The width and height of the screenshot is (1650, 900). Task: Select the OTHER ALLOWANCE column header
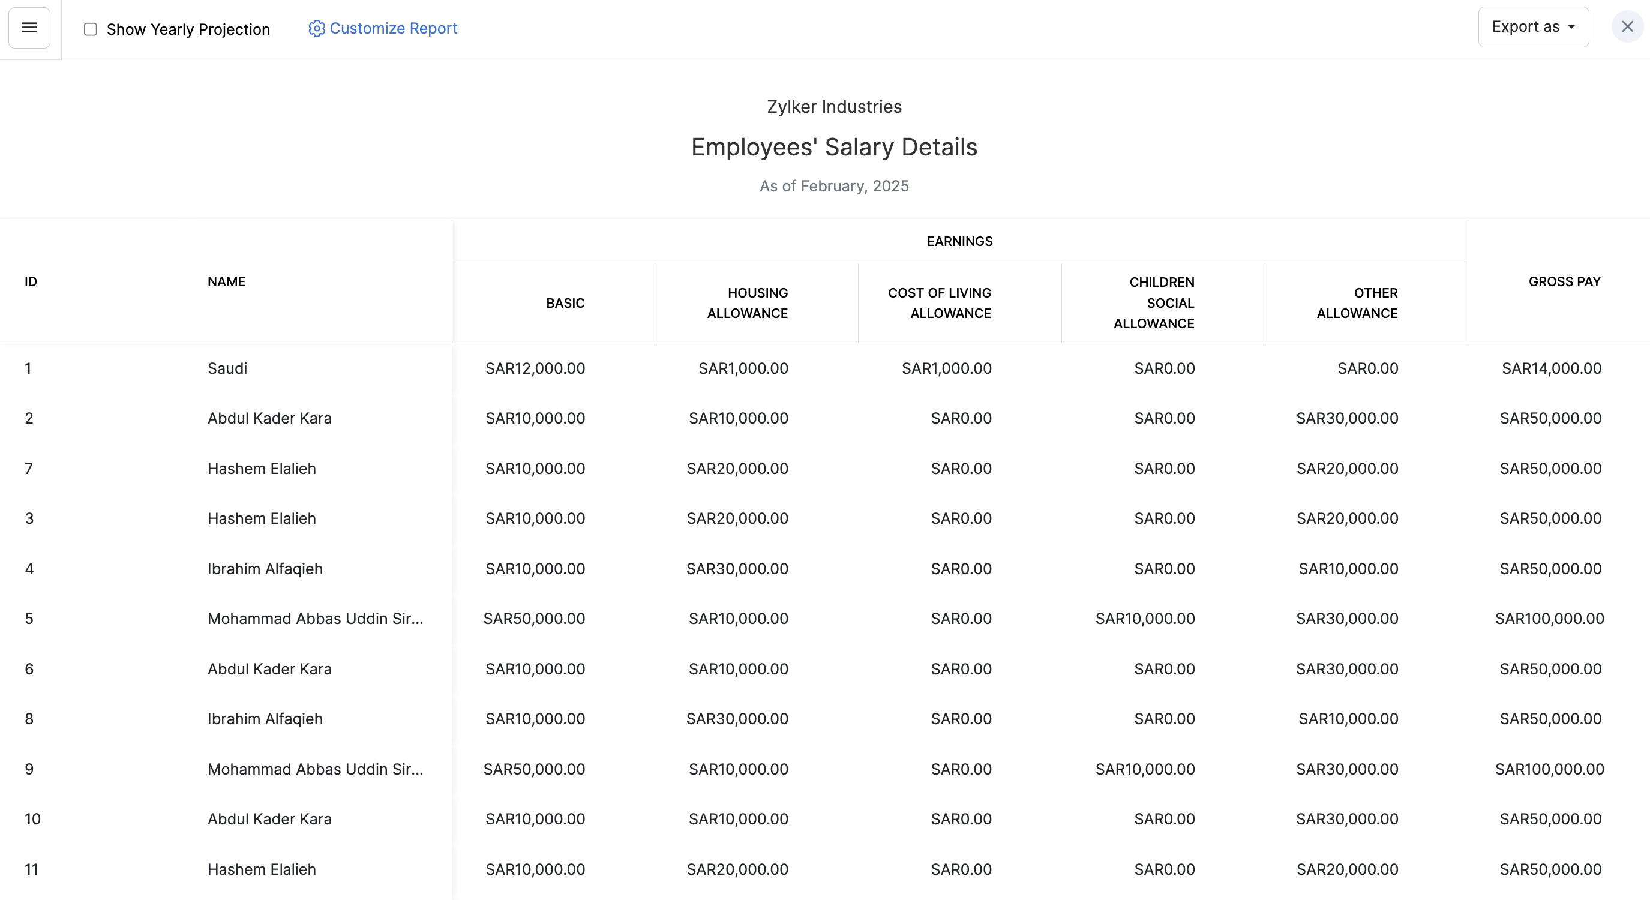(1357, 303)
